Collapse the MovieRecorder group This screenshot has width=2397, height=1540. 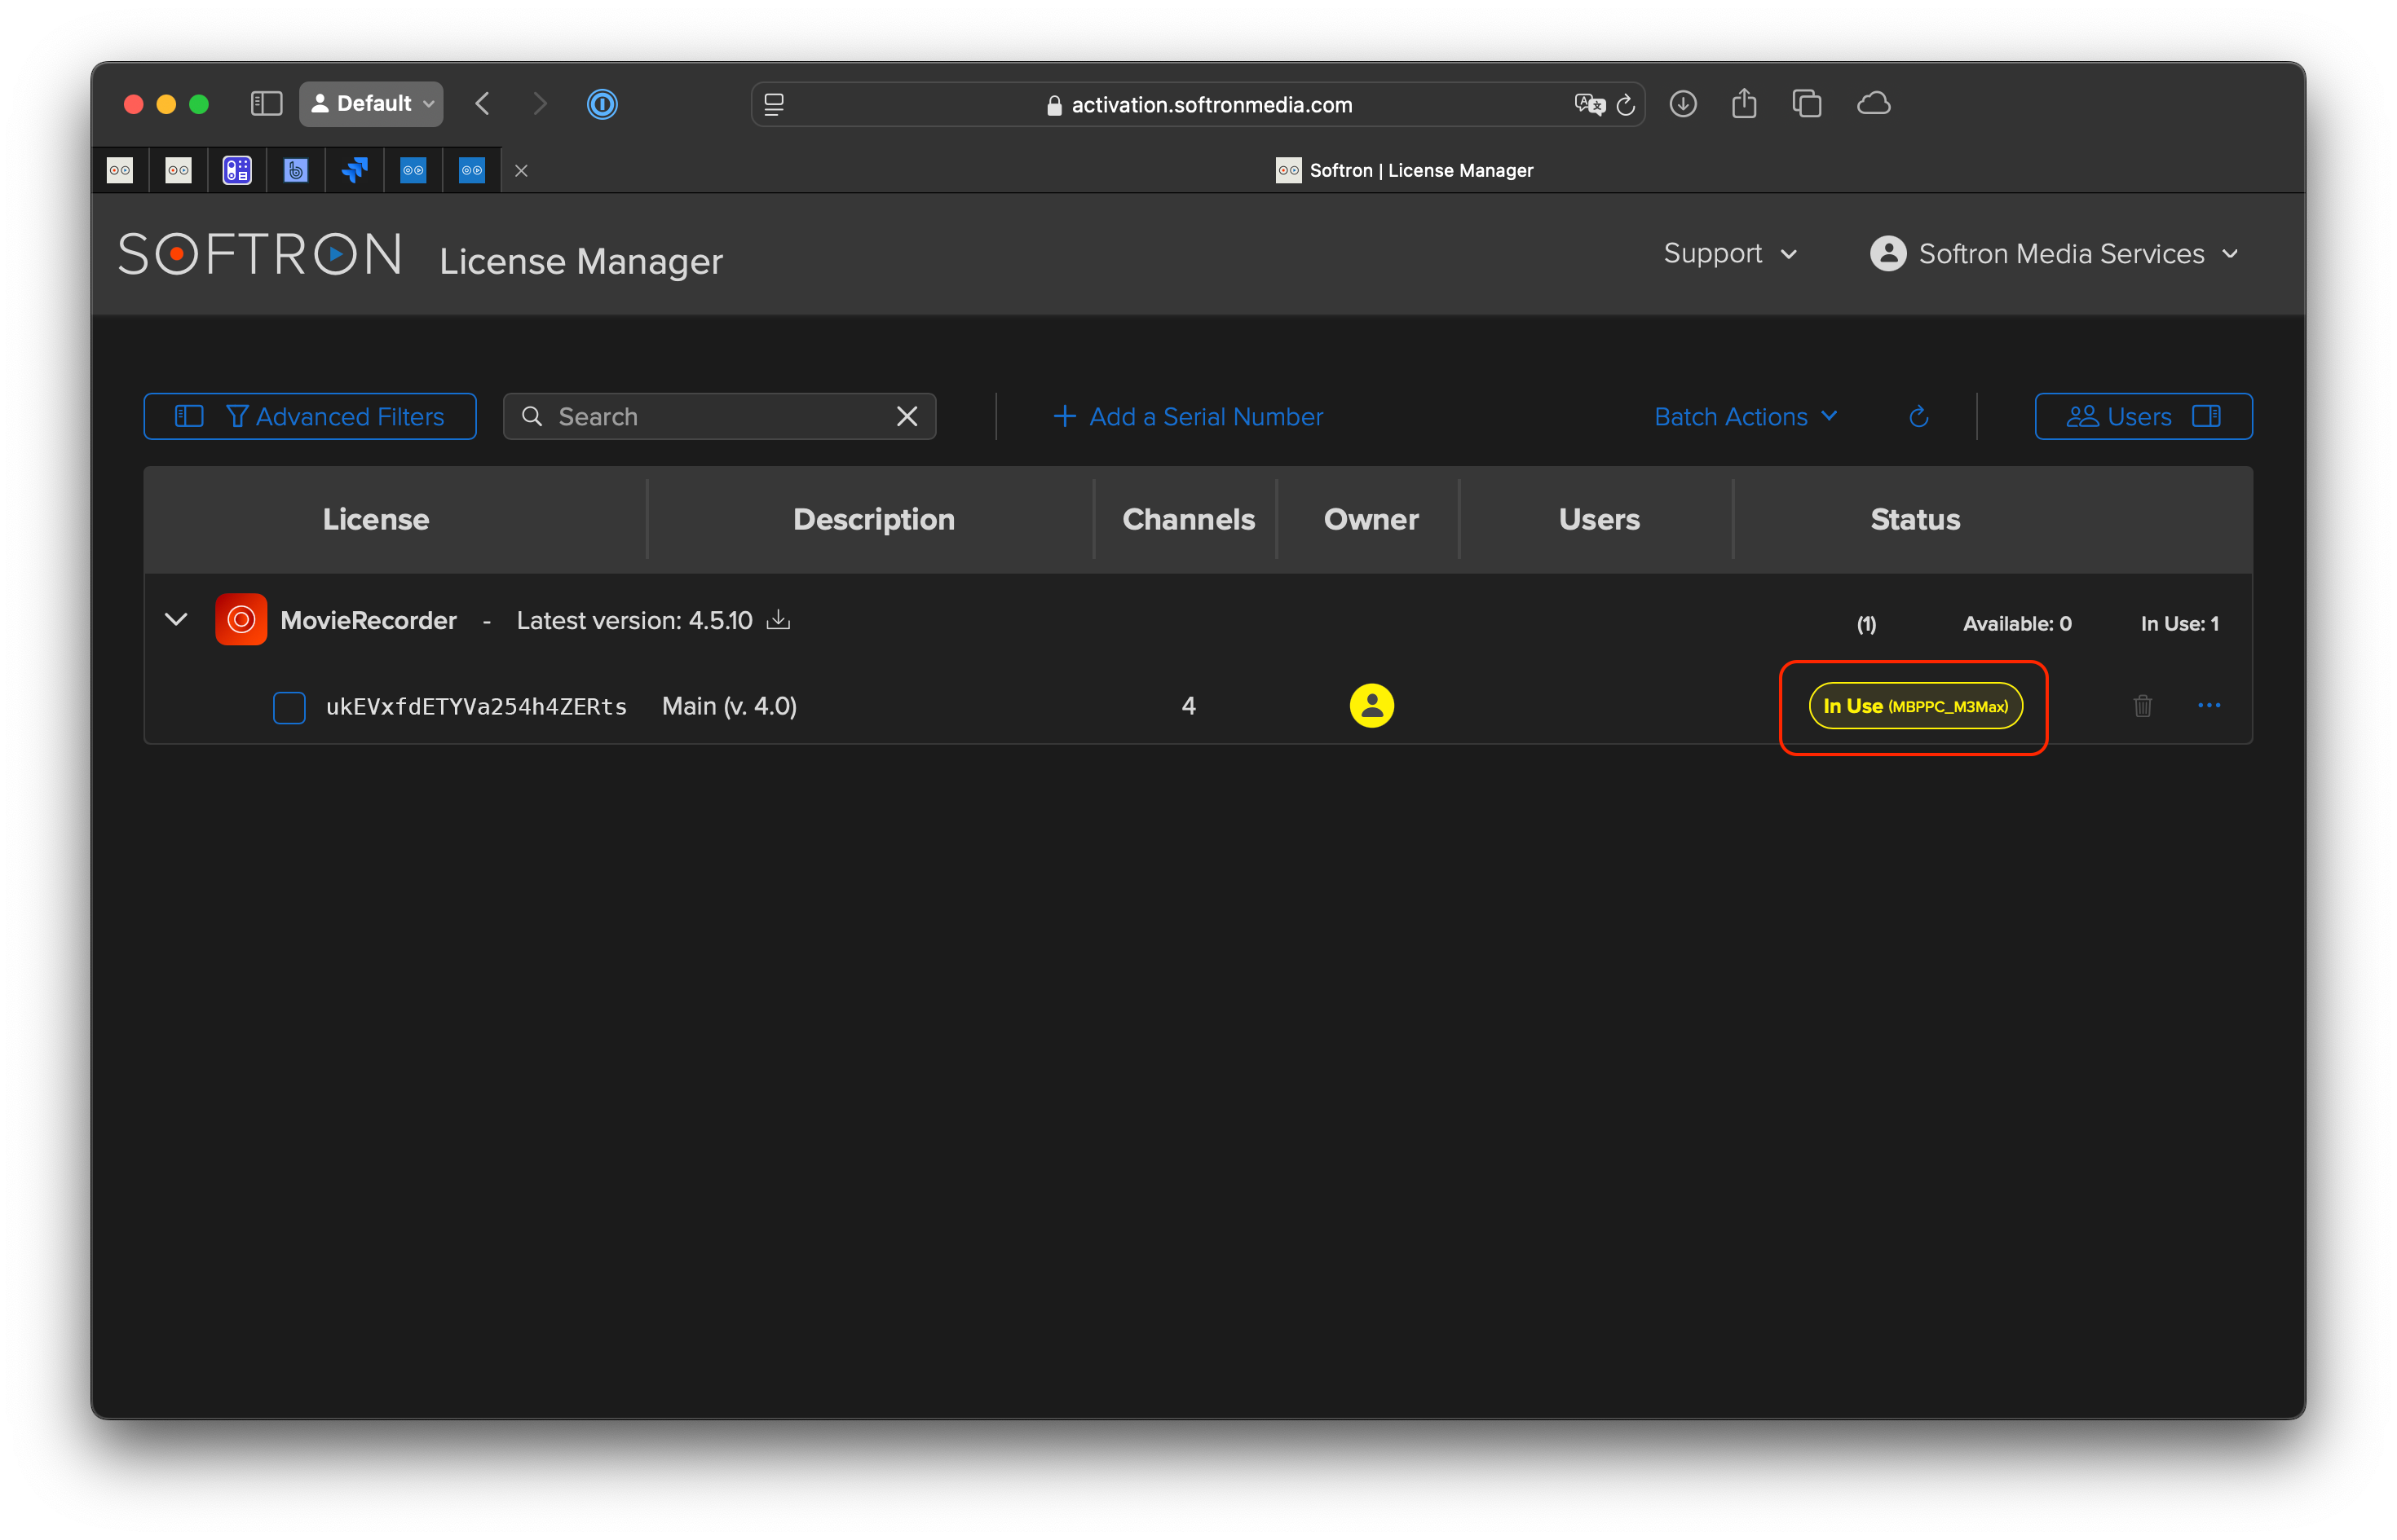[176, 620]
